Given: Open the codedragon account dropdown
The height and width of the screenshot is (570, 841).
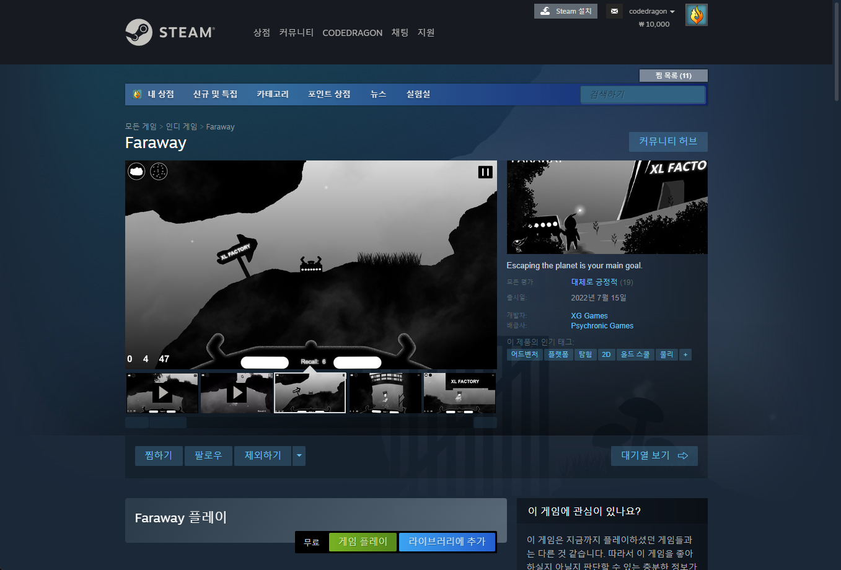Looking at the screenshot, I should [x=652, y=11].
